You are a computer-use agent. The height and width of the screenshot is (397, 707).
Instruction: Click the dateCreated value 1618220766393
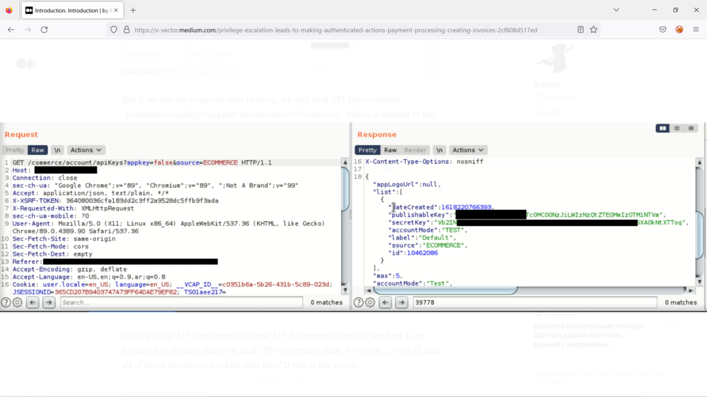coord(466,207)
